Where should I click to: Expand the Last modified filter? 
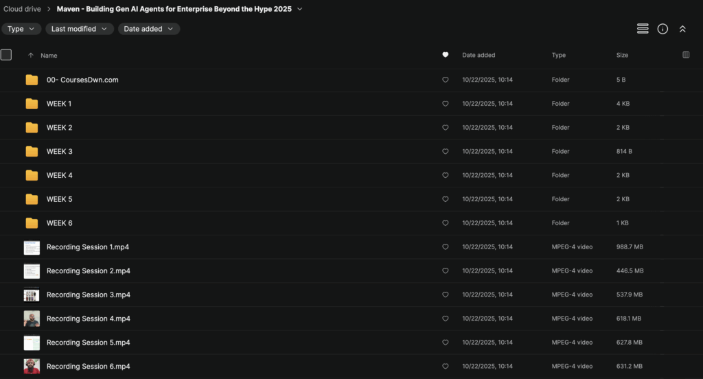coord(80,29)
